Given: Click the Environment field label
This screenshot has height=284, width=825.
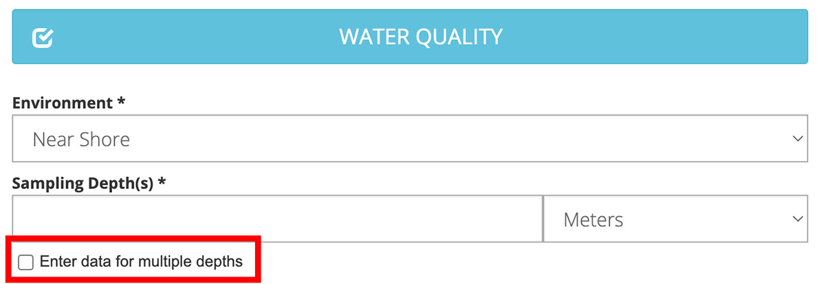Looking at the screenshot, I should click(63, 103).
